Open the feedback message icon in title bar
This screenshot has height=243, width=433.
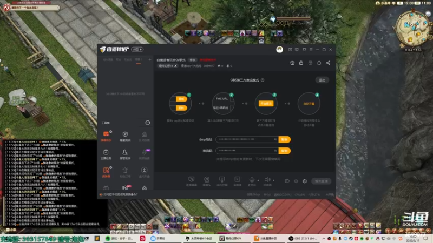297,50
